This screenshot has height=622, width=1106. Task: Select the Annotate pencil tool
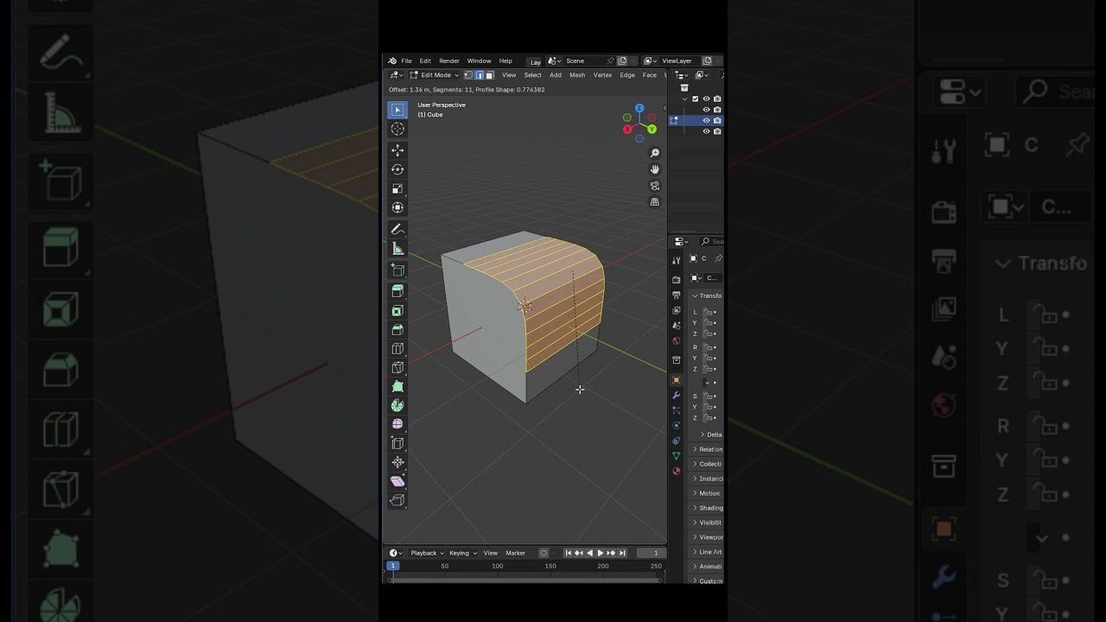point(397,229)
